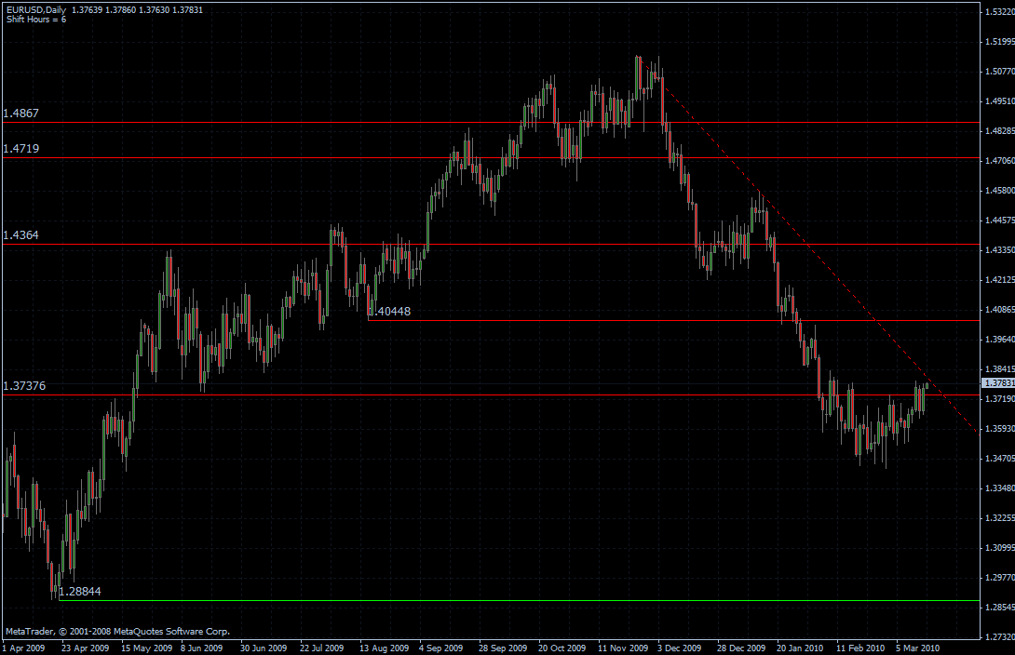Click the 1.42125 price scale value
1015x655 pixels.
[x=1000, y=279]
